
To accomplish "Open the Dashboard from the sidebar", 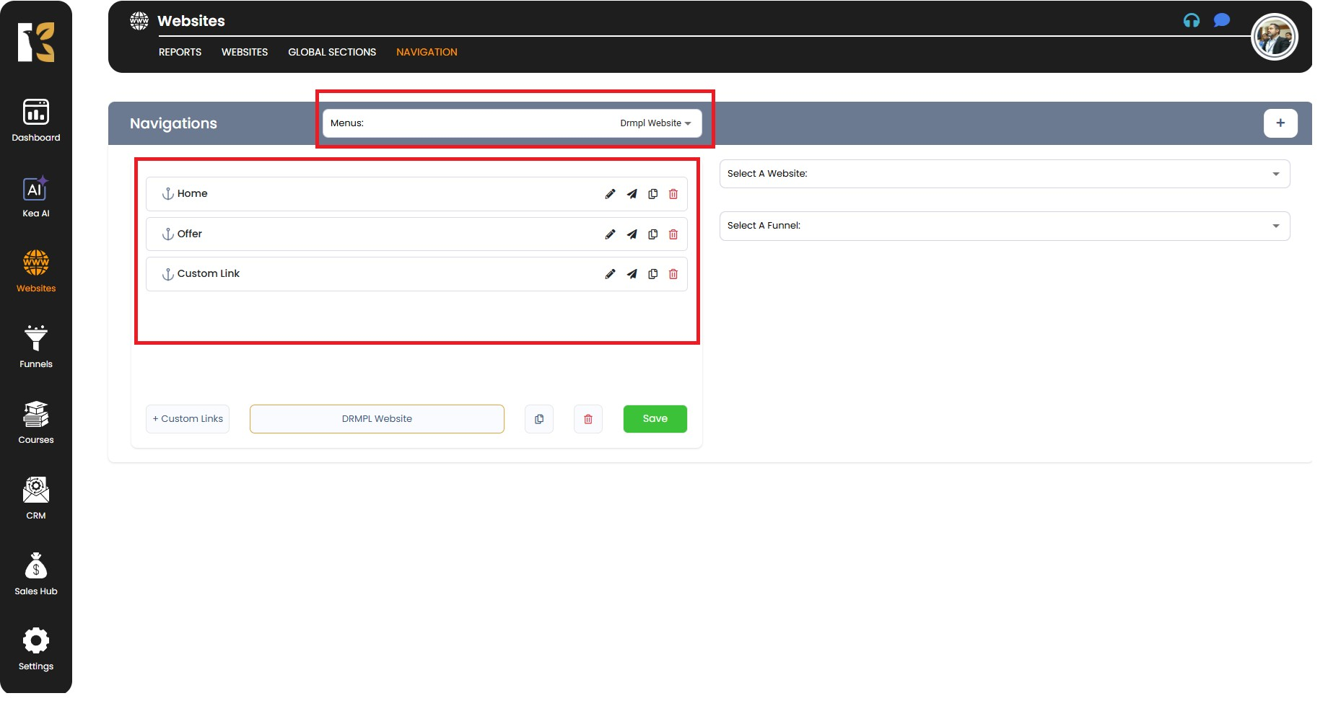I will [35, 120].
